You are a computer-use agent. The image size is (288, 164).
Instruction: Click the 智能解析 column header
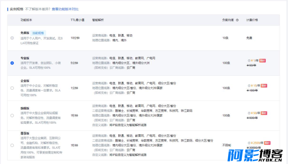pos(98,20)
